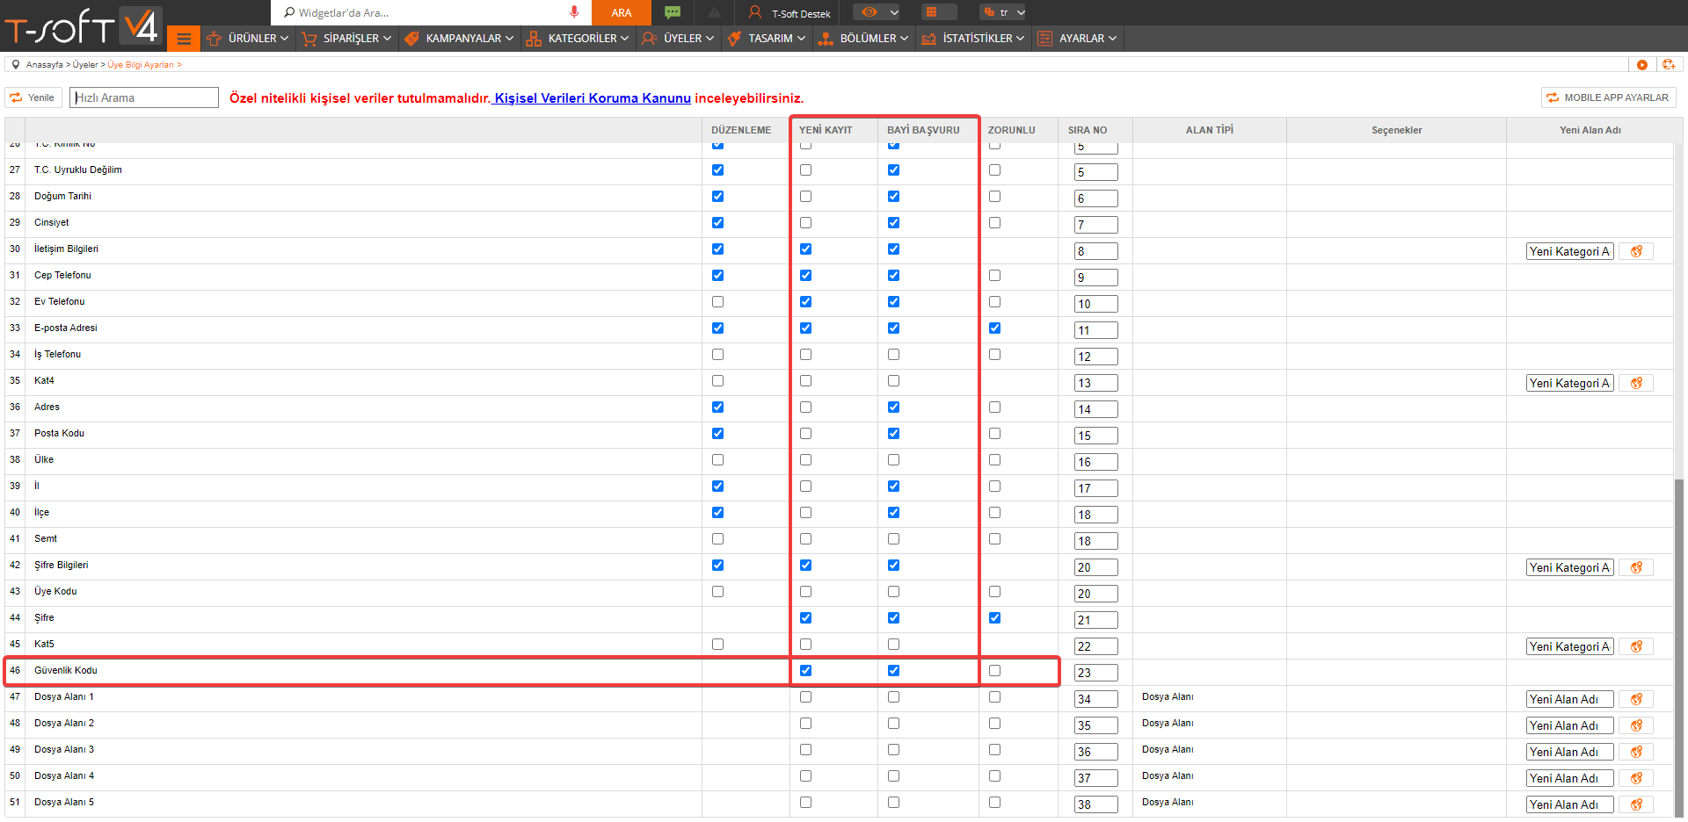
Task: Uncheck Bayi Başvuru for T.C. Uyruklu Değilim
Action: [893, 170]
